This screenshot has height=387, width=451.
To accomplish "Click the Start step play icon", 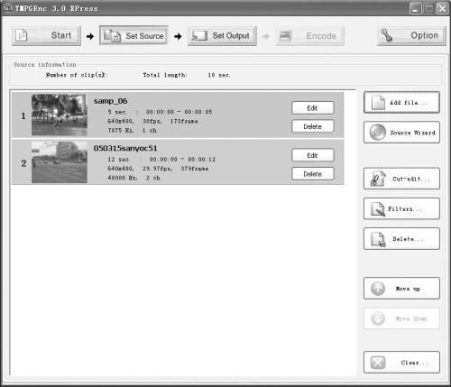I will (x=22, y=35).
